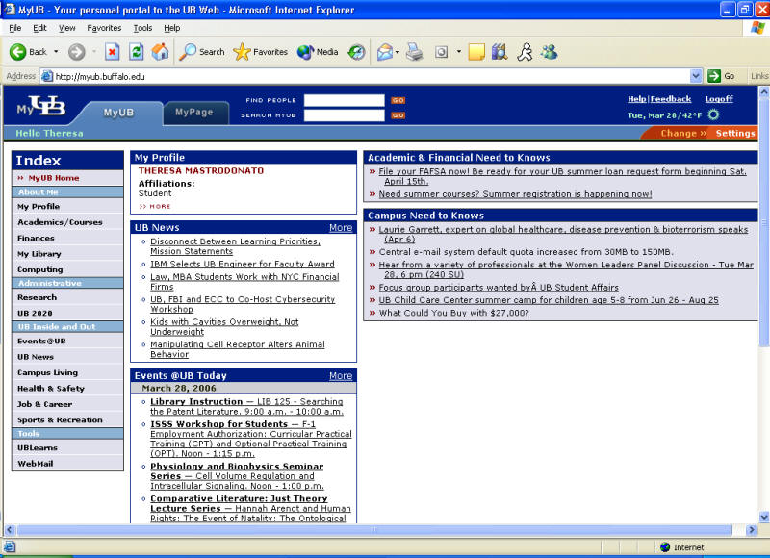This screenshot has width=770, height=558.
Task: Click the Windows flag logo
Action: (x=757, y=28)
